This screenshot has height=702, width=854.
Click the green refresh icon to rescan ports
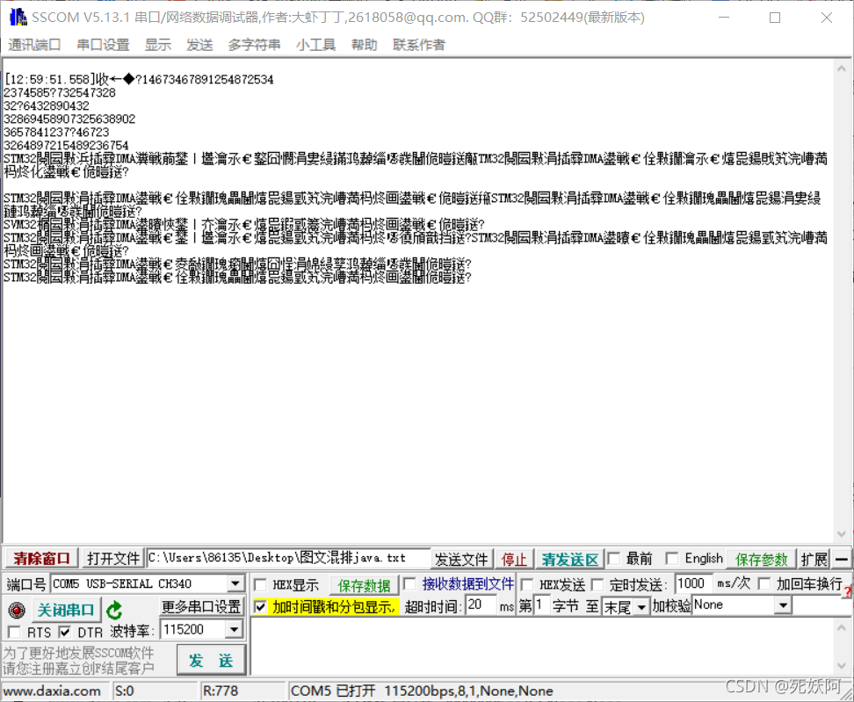(x=115, y=608)
